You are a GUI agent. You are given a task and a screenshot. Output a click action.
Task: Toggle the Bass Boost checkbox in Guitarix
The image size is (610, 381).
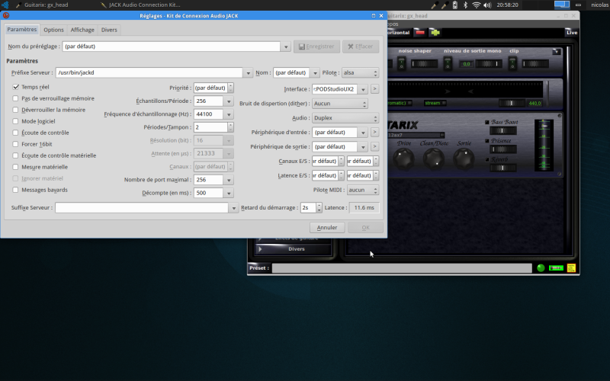click(x=486, y=122)
